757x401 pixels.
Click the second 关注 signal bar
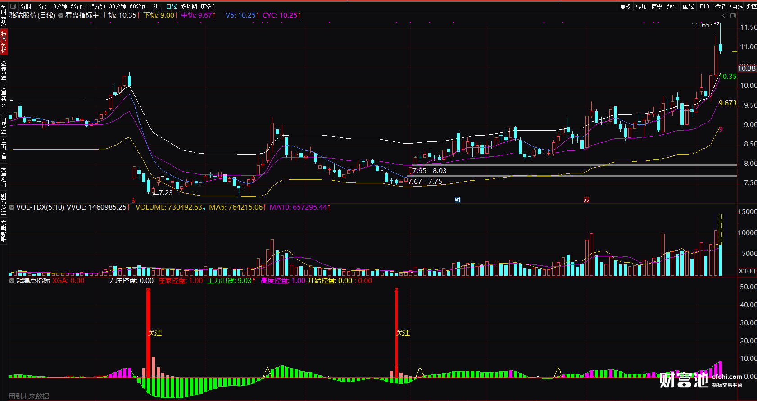pyautogui.click(x=397, y=333)
